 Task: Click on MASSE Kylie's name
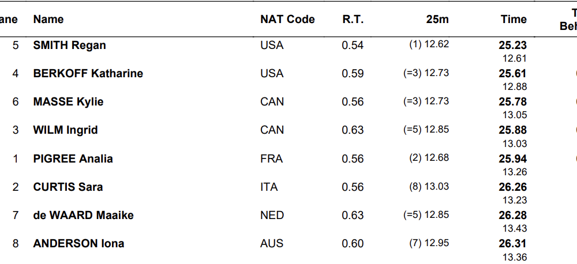68,101
